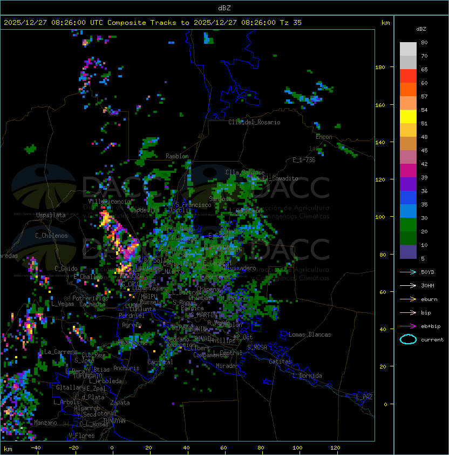Click the 'E_1-736' map label
Image resolution: width=449 pixels, height=455 pixels.
(x=304, y=160)
